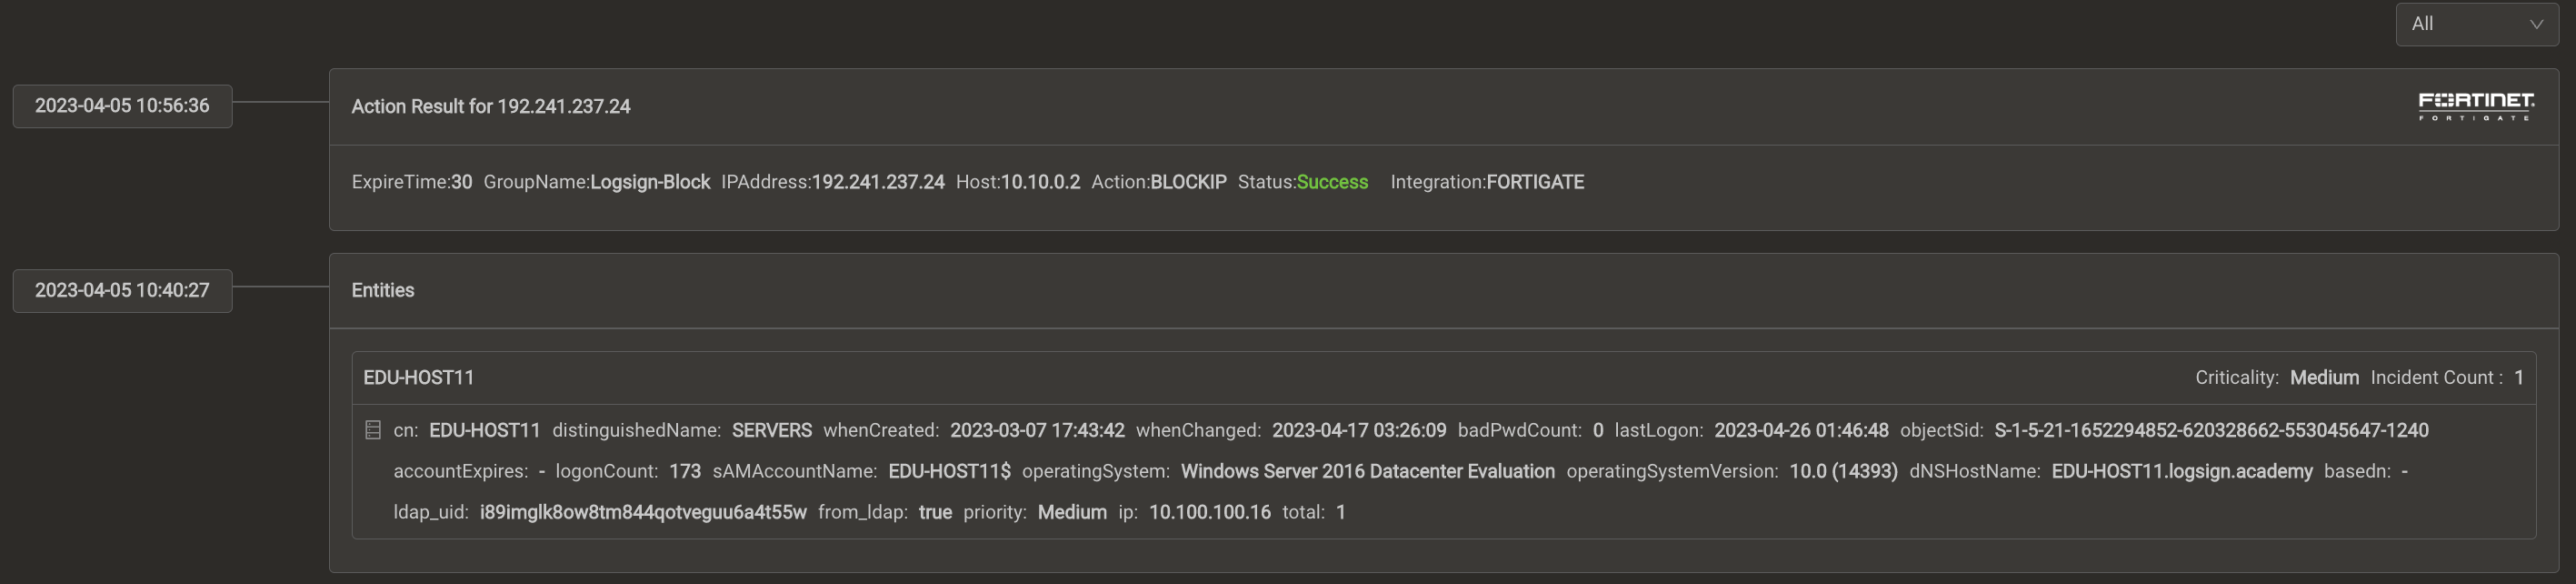Click the IPAddress value 192.241.237.24
The image size is (2576, 584).
[877, 182]
